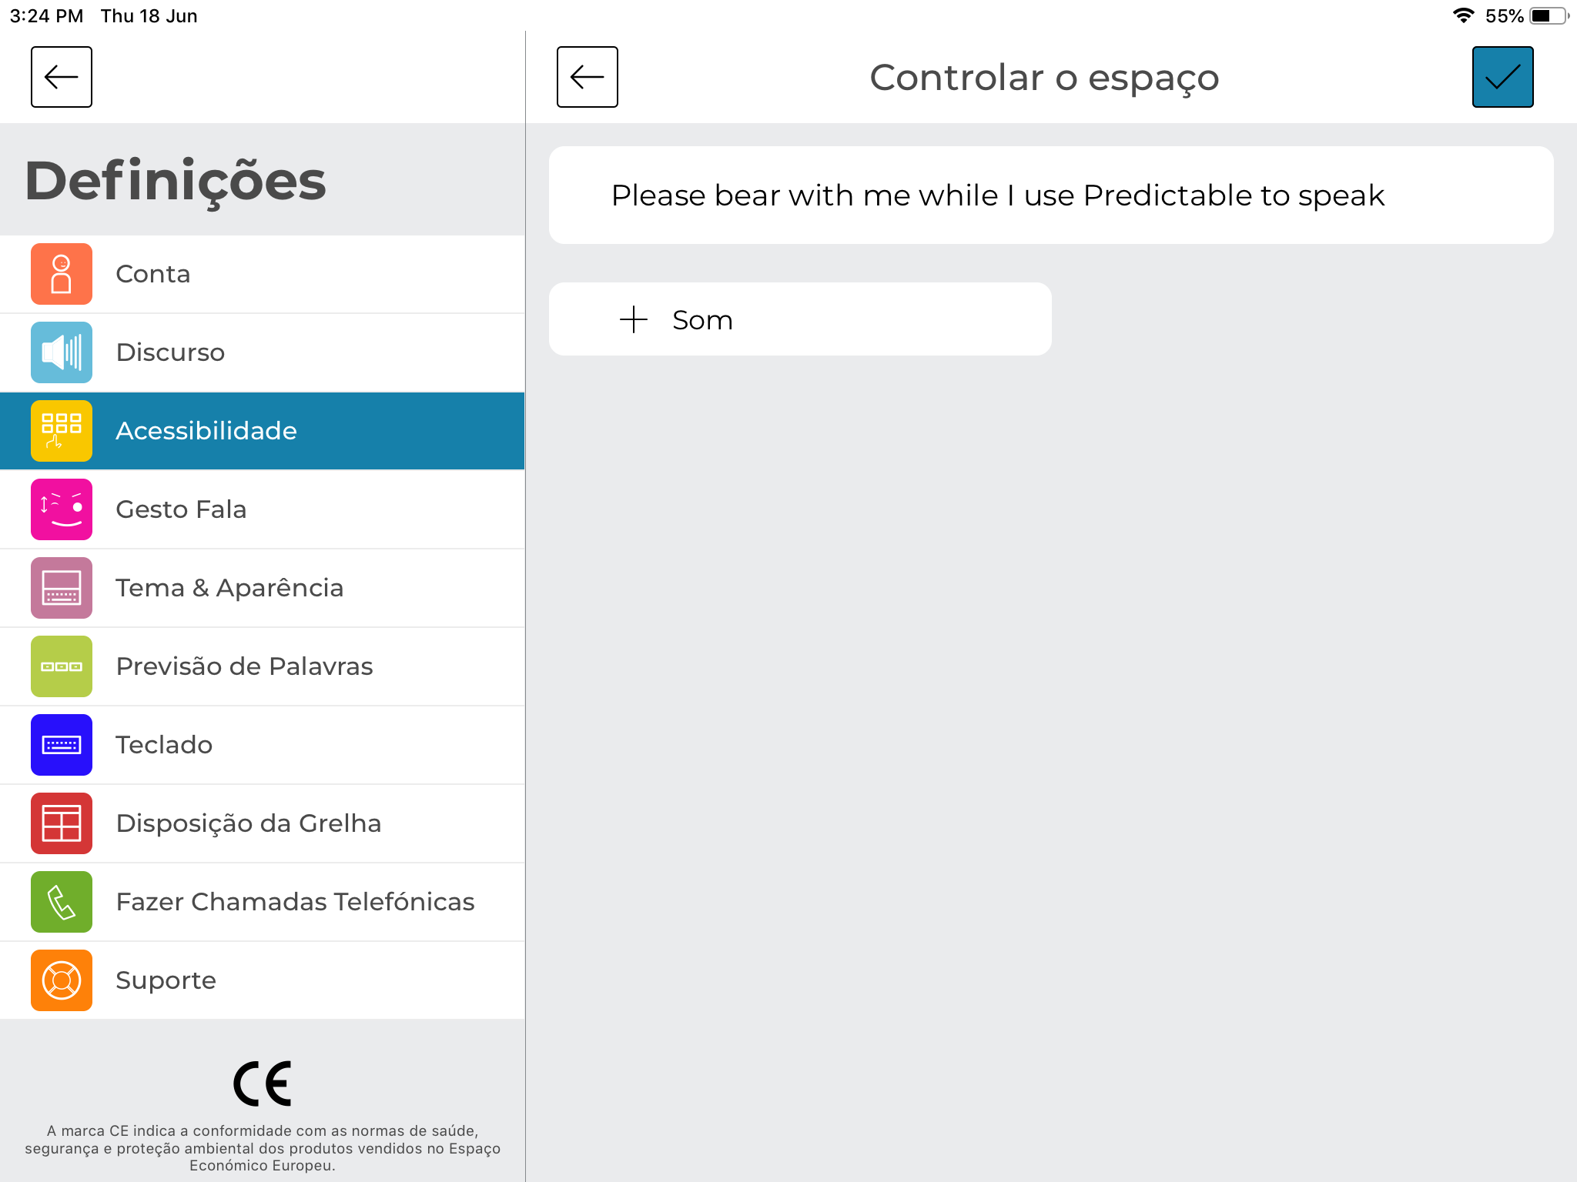Viewport: 1577px width, 1182px height.
Task: Select the Teclado settings entry
Action: pos(263,745)
